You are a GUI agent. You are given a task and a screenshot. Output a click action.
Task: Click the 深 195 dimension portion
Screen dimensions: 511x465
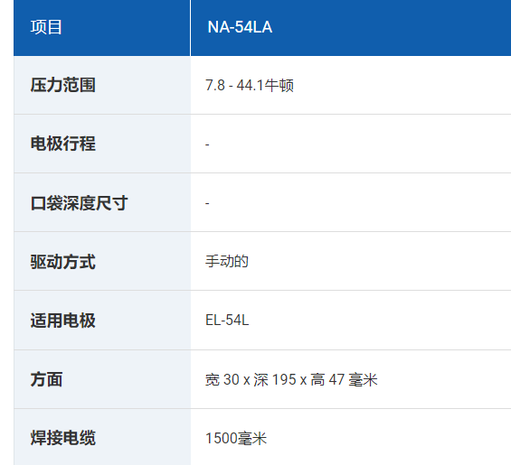275,380
